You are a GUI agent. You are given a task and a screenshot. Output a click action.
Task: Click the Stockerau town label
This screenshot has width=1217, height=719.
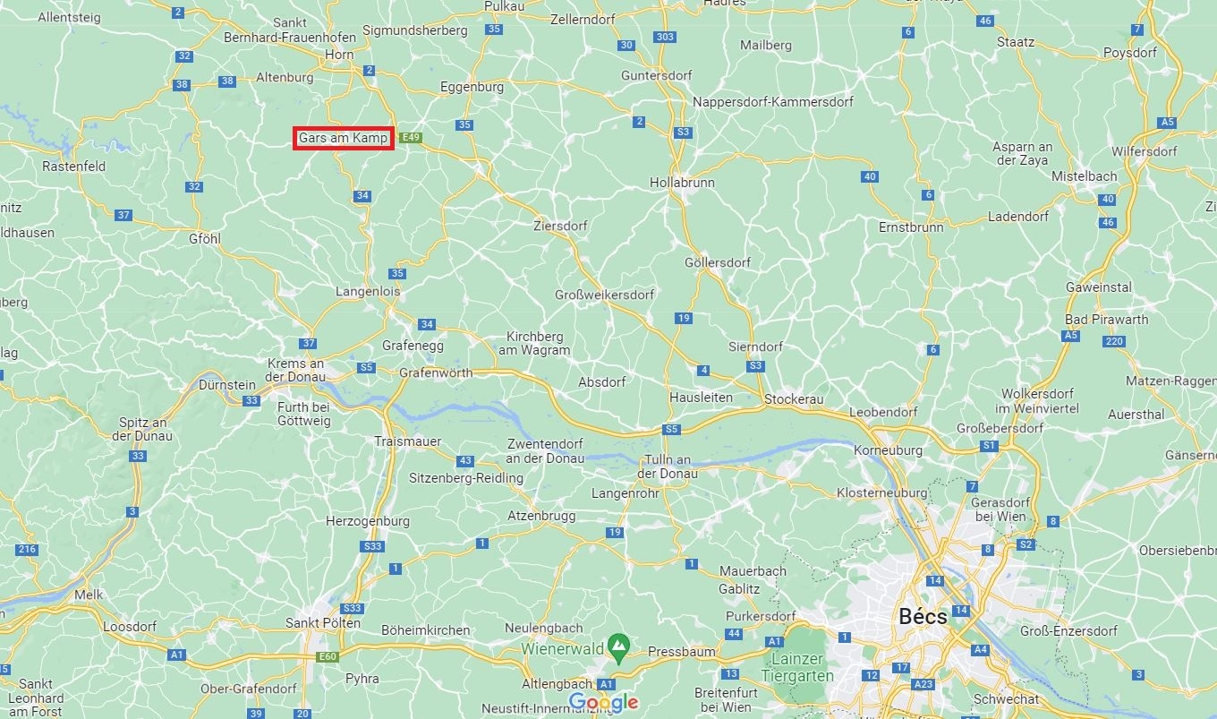click(793, 398)
